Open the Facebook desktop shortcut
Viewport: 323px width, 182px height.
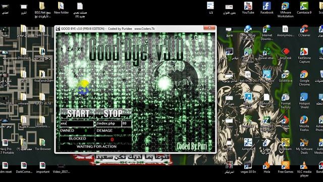click(x=267, y=8)
